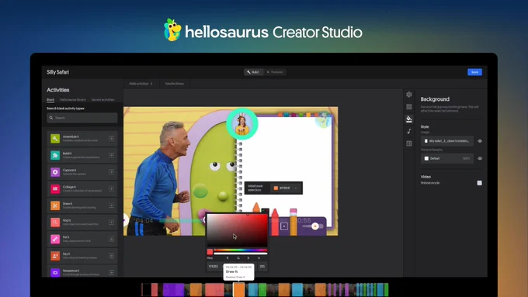Open the background paint bucket panel
Image resolution: width=528 pixels, height=297 pixels.
point(409,119)
